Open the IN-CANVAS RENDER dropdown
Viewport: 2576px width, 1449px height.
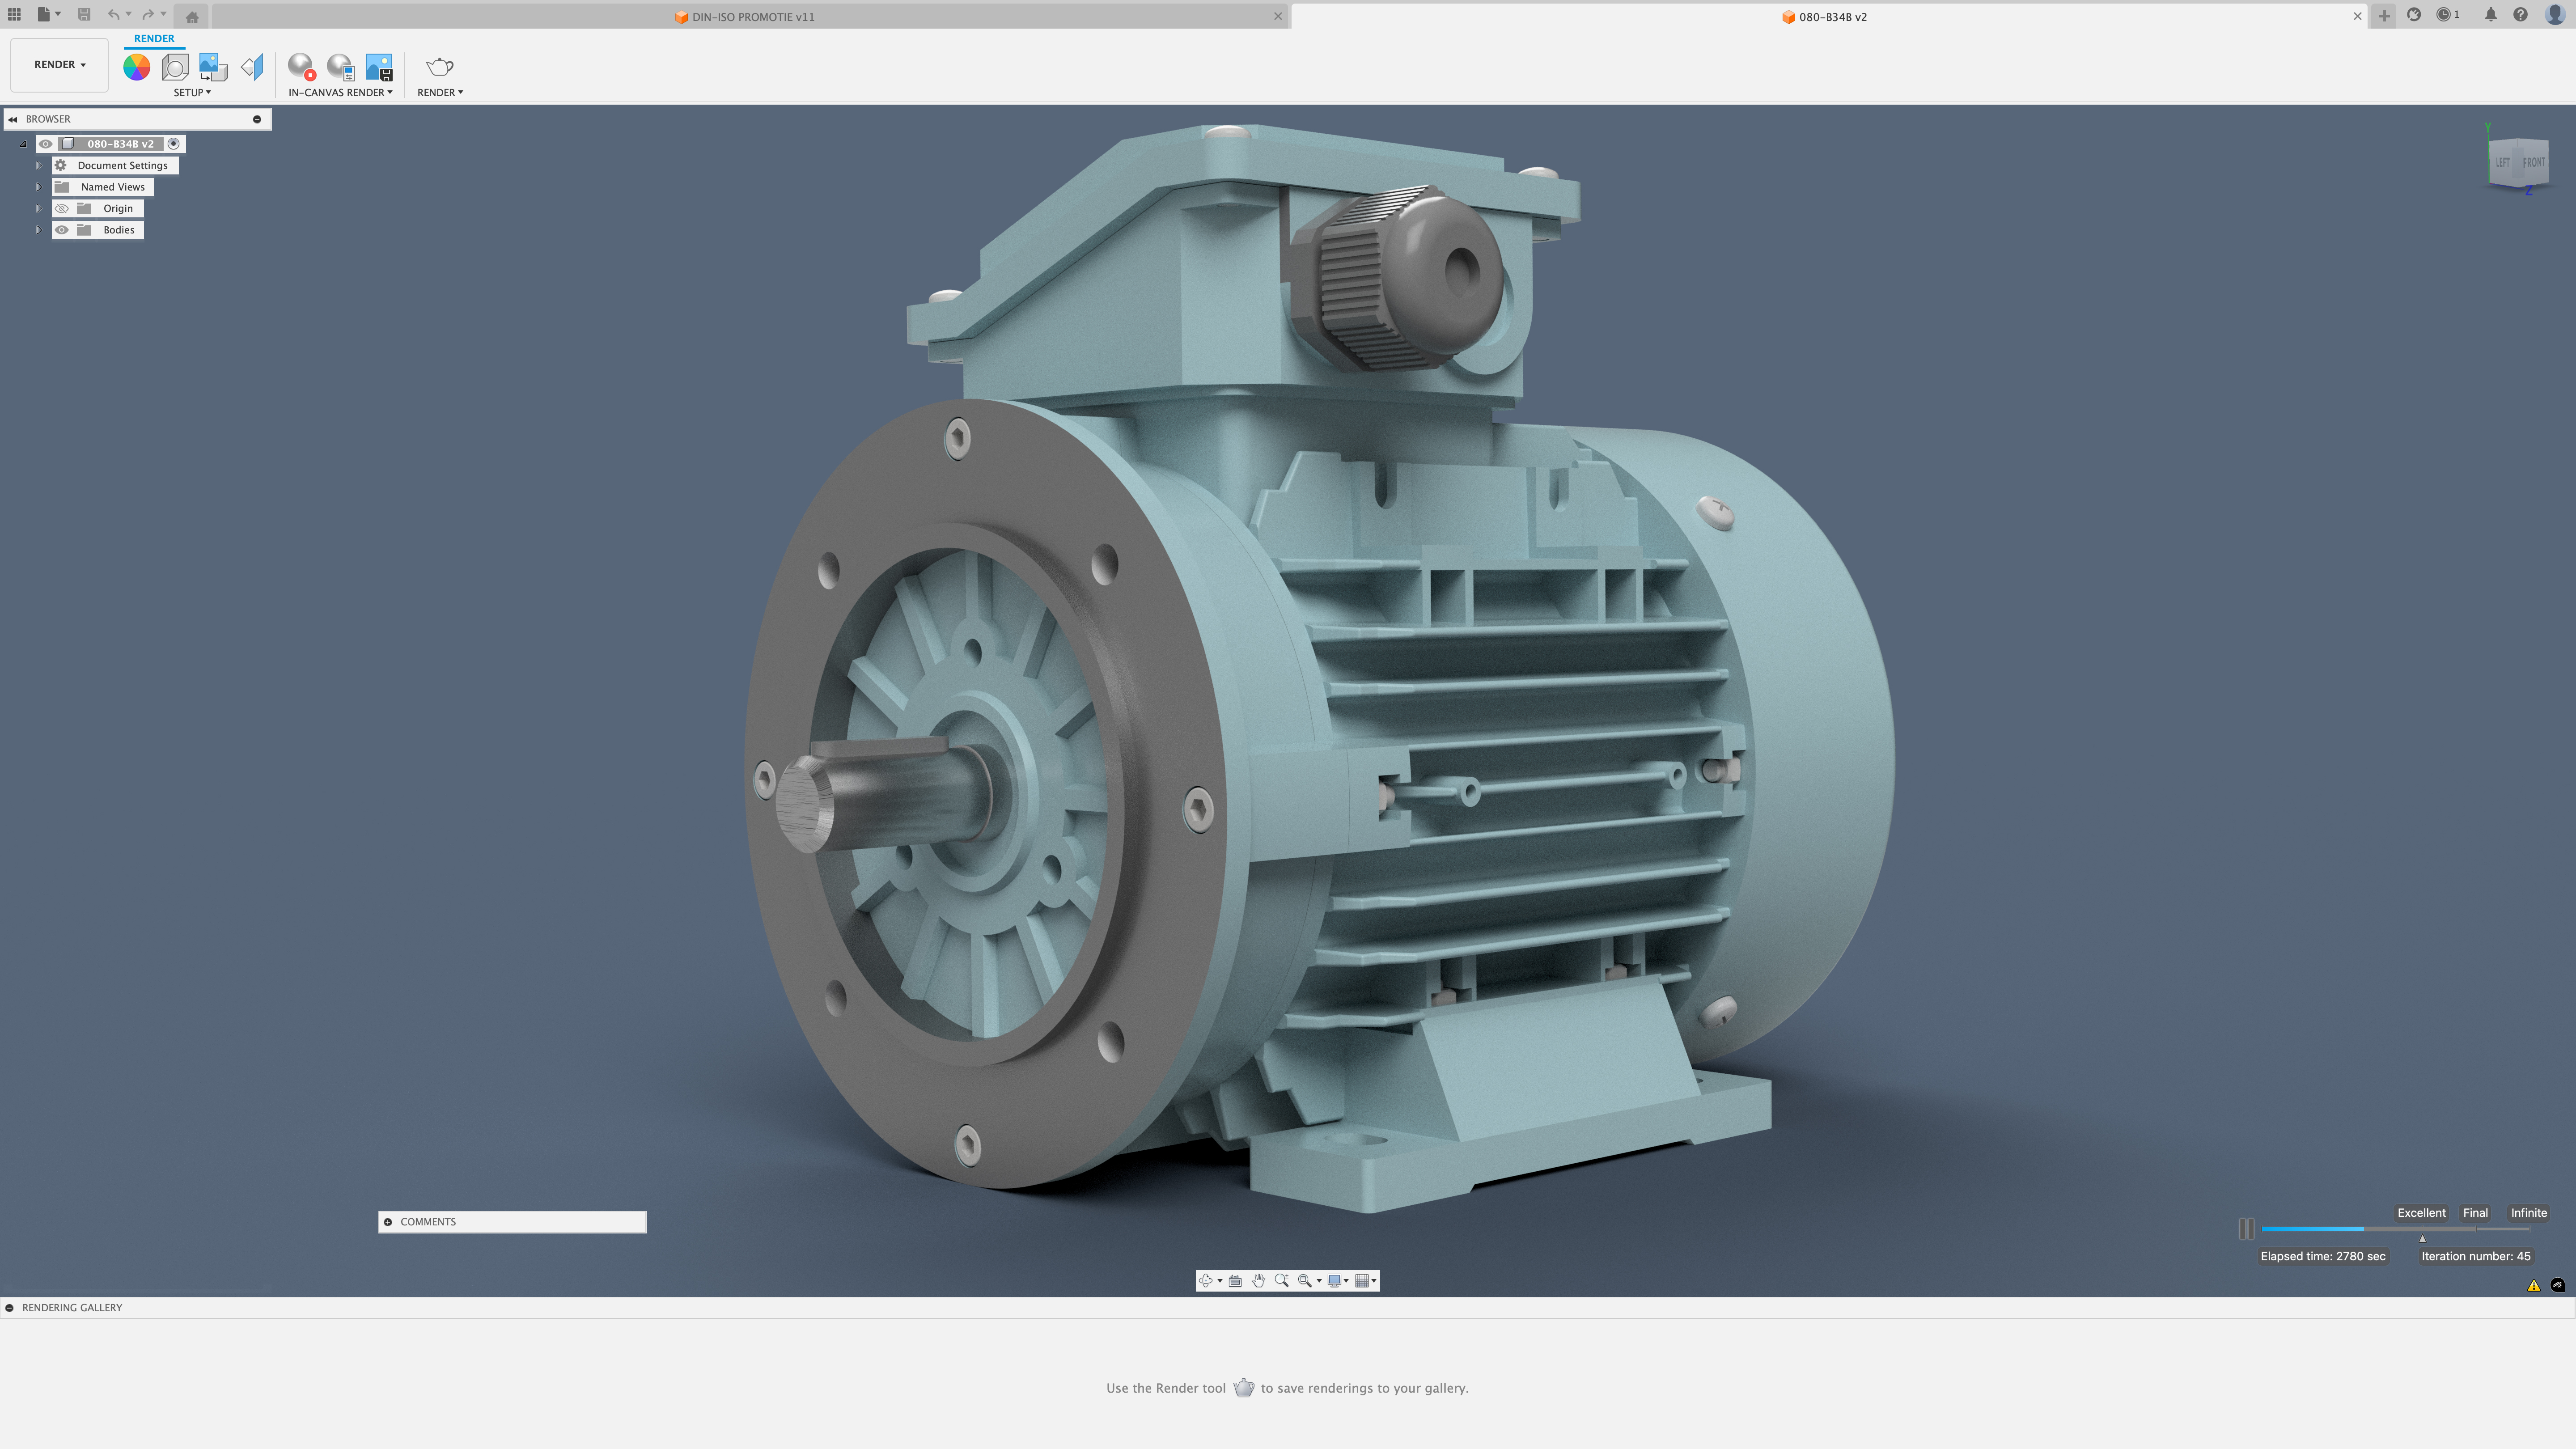click(340, 92)
